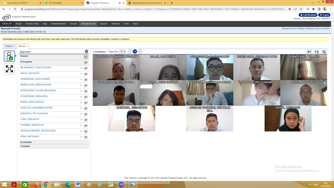
Task: Open video thumbnail of LUBIS, ANDI RA'UF
Action: point(303,93)
